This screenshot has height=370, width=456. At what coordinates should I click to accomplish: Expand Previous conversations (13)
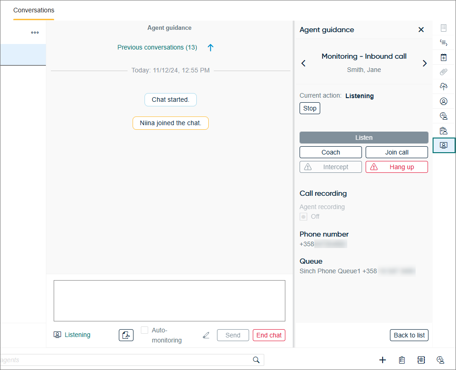(x=157, y=47)
